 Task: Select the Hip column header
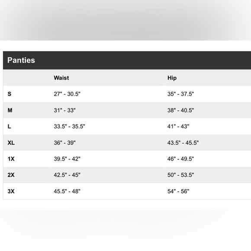pyautogui.click(x=172, y=78)
